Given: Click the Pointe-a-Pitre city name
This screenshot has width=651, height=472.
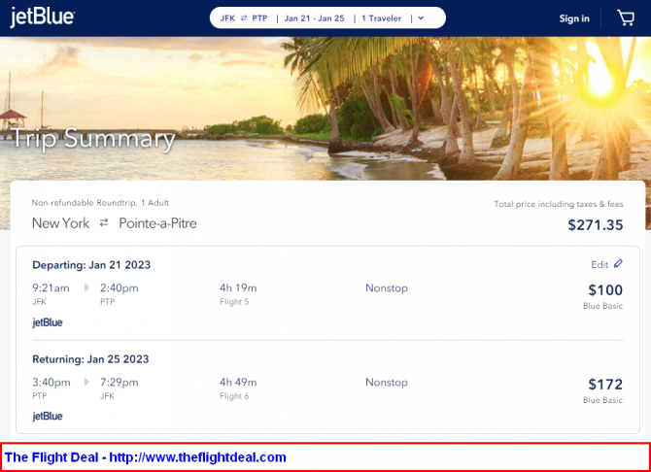Looking at the screenshot, I should 157,223.
